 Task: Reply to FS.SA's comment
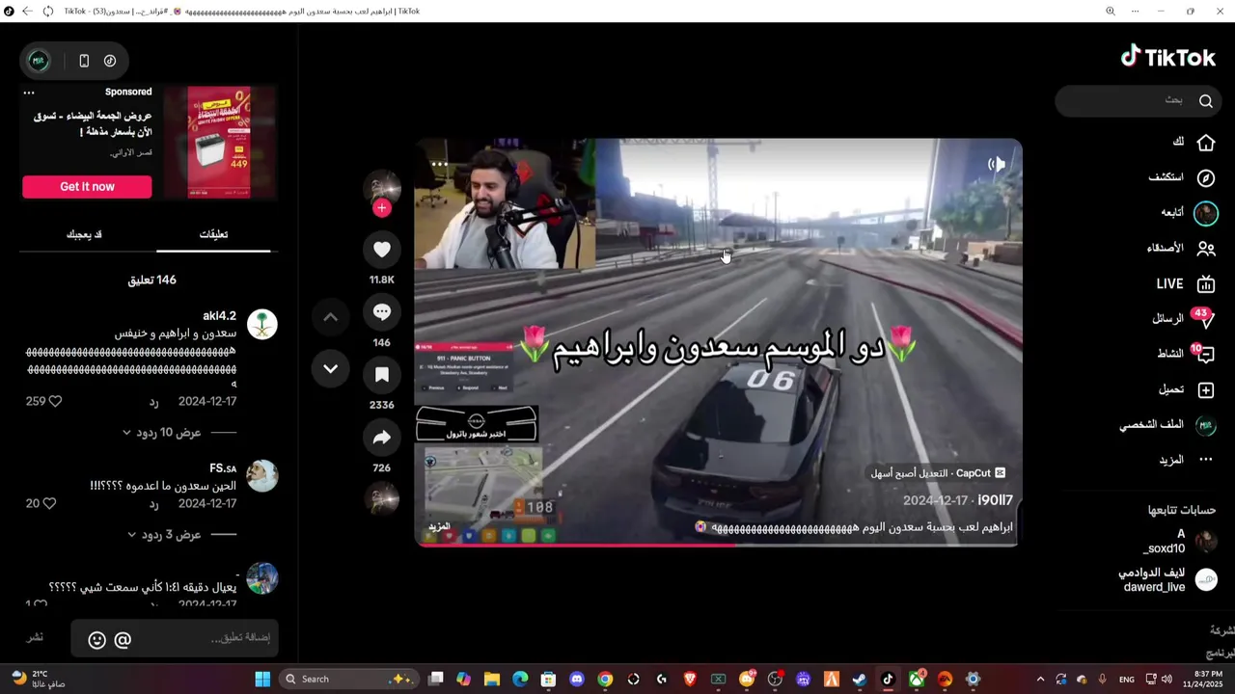(x=153, y=503)
